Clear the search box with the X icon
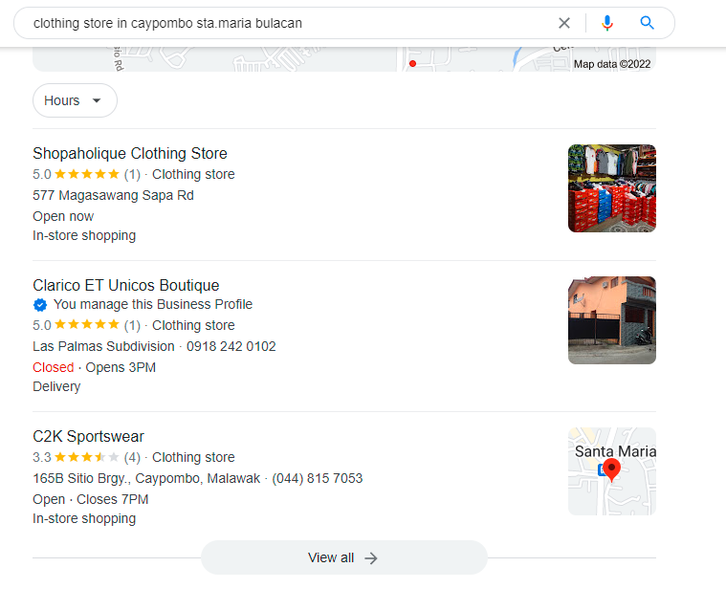726x589 pixels. (x=564, y=23)
